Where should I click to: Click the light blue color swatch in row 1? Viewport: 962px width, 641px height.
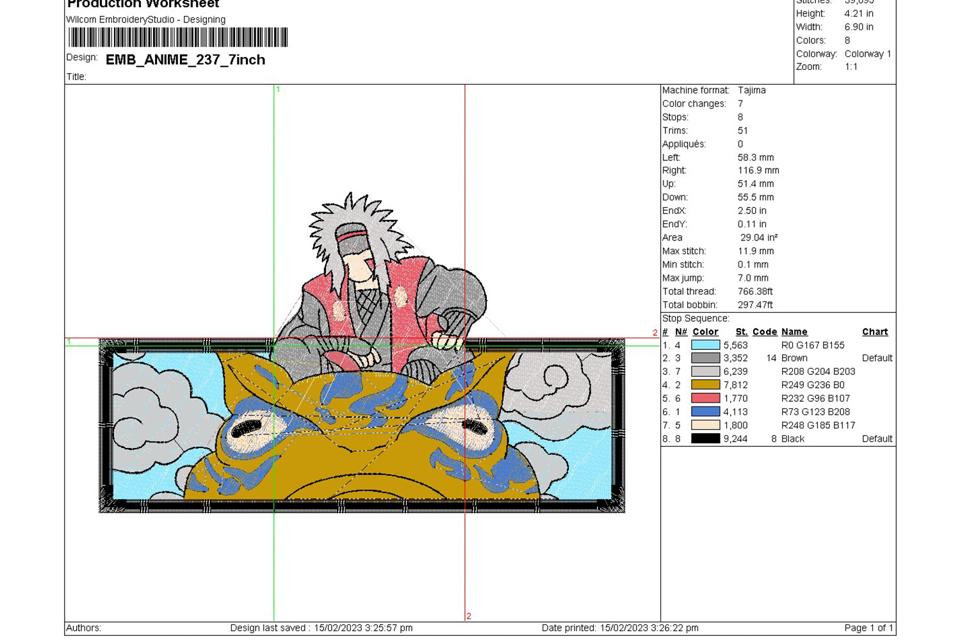tap(705, 345)
